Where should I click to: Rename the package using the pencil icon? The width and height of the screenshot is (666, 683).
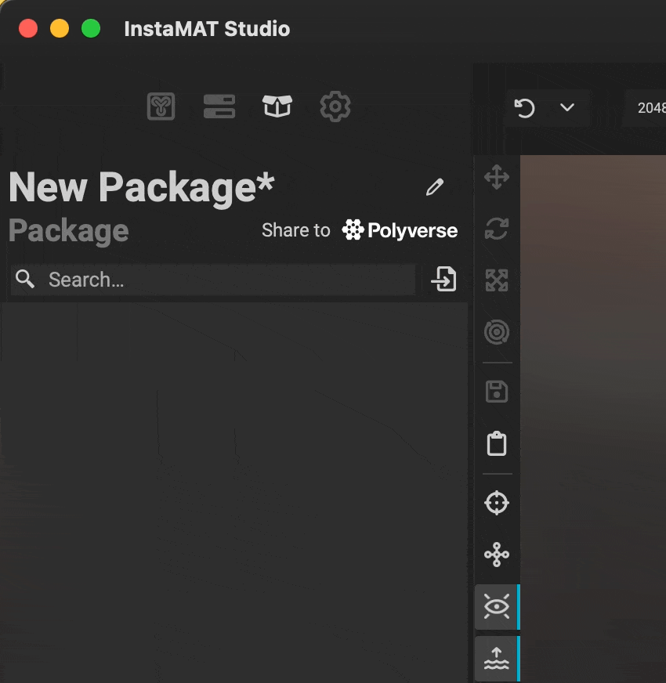click(435, 187)
